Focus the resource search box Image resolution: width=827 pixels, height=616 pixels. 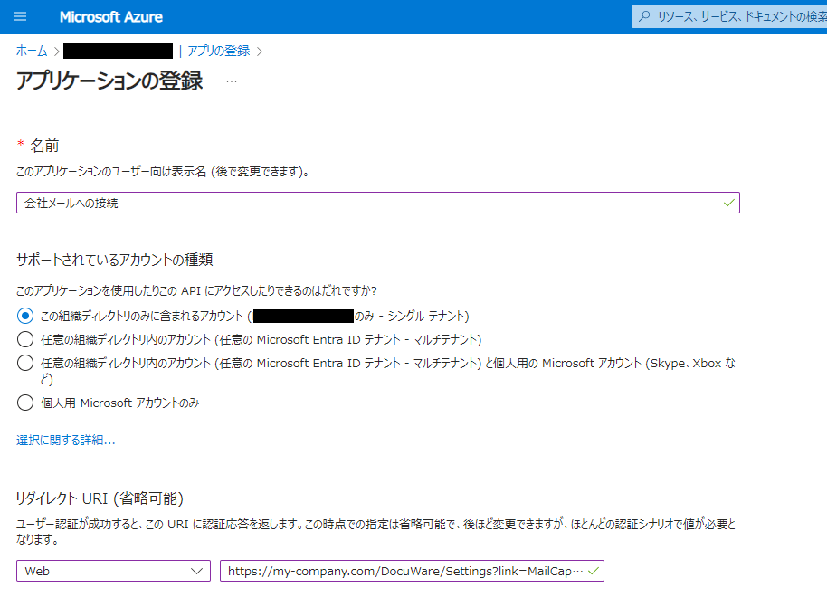coord(729,16)
